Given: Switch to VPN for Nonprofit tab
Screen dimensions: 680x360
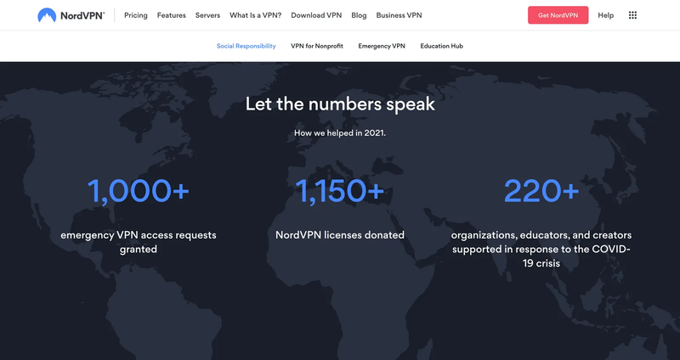Looking at the screenshot, I should point(317,46).
